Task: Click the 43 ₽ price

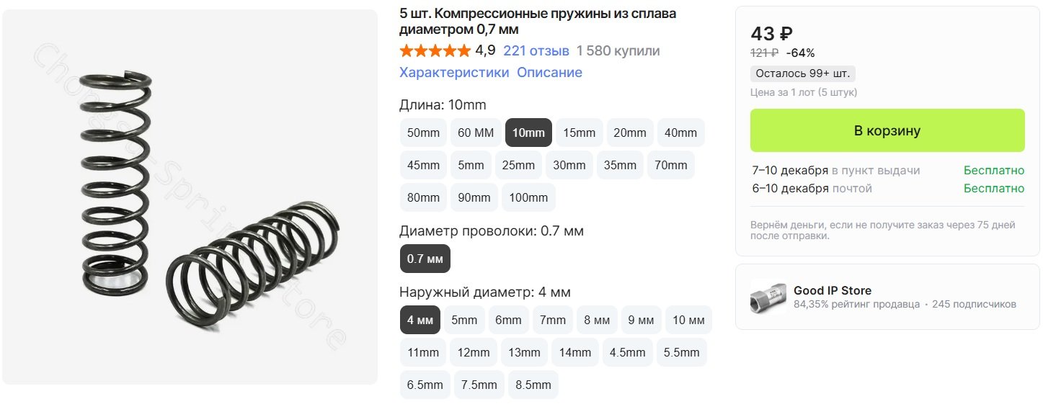Action: tap(772, 34)
